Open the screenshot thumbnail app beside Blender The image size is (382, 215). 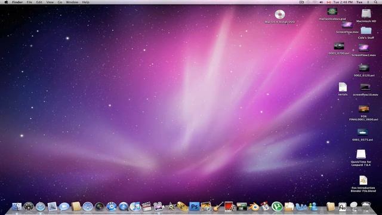pos(241,207)
